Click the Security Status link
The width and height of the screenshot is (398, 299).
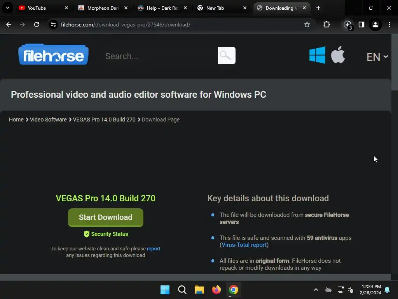coord(106,234)
